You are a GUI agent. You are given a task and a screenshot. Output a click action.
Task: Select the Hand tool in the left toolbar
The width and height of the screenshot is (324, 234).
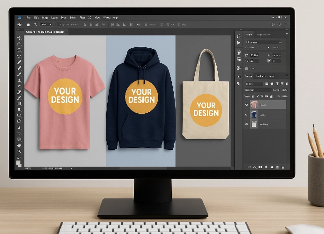(x=19, y=145)
